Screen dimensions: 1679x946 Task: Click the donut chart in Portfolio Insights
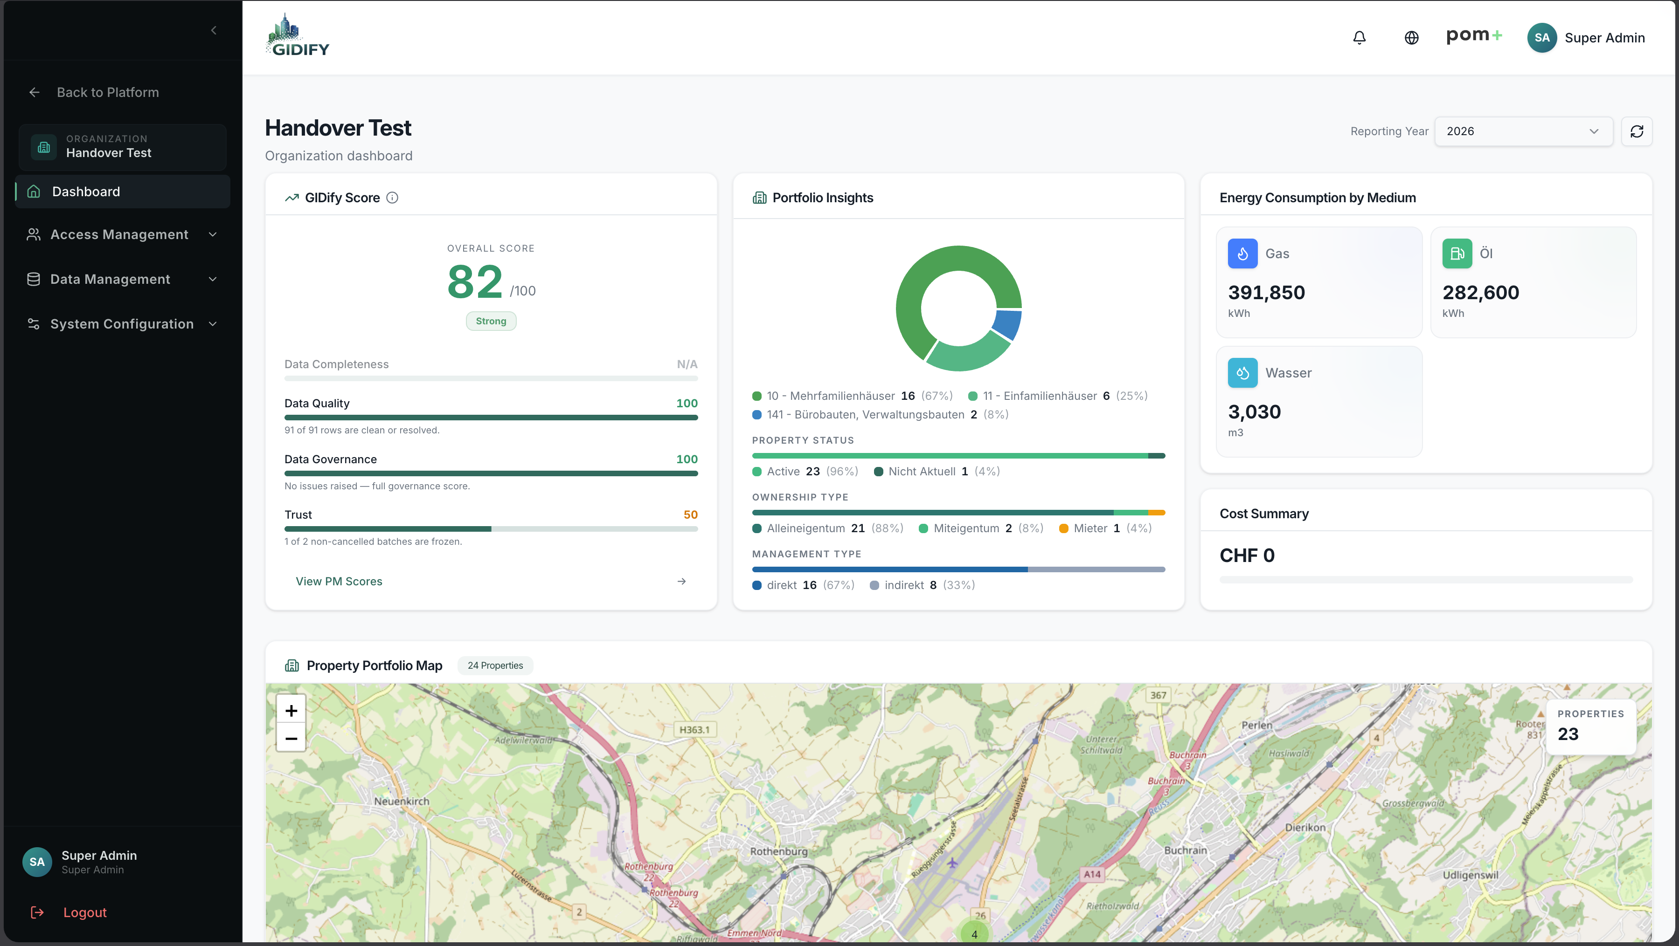point(959,308)
